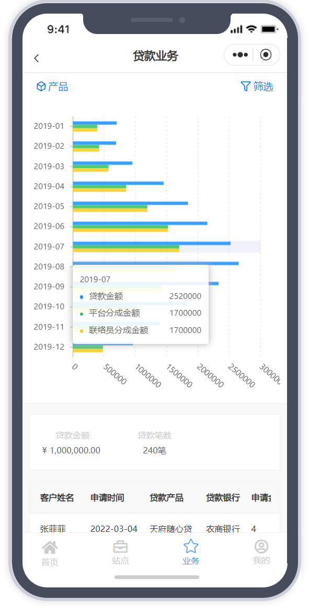Open the 筛选 filter options

coord(257,86)
